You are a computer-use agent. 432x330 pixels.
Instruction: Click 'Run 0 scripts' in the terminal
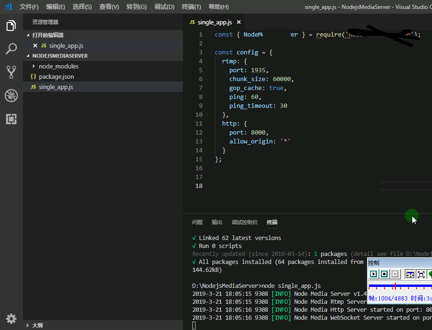(x=220, y=246)
